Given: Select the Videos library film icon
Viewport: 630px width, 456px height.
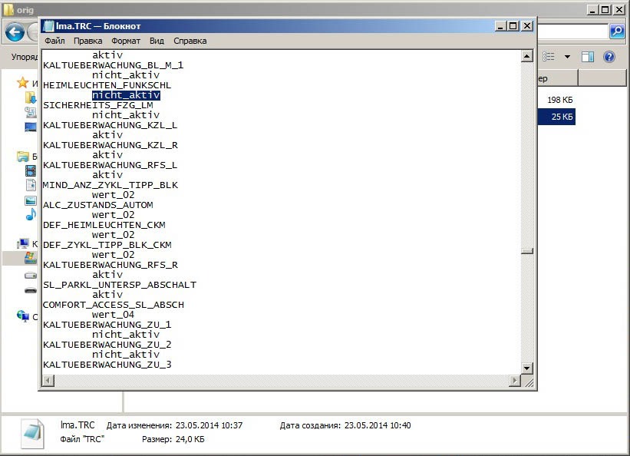Looking at the screenshot, I should (31, 171).
